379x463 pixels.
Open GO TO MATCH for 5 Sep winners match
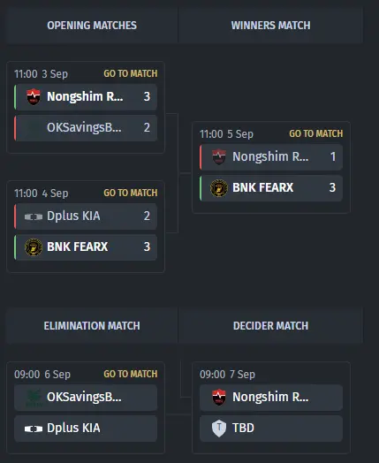[316, 133]
